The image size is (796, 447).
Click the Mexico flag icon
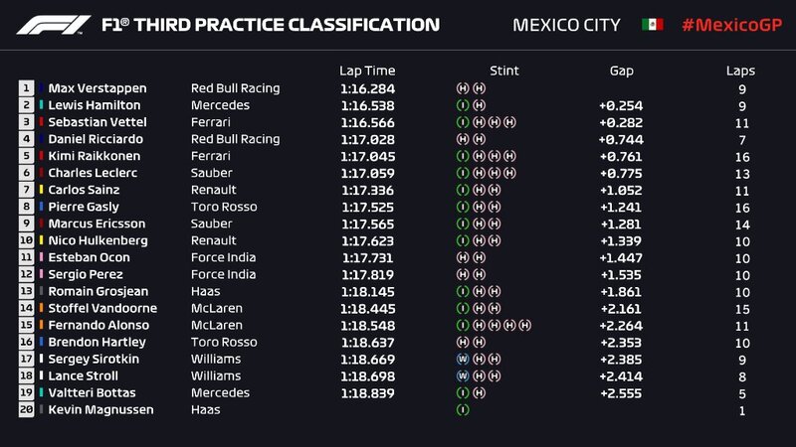[x=653, y=24]
